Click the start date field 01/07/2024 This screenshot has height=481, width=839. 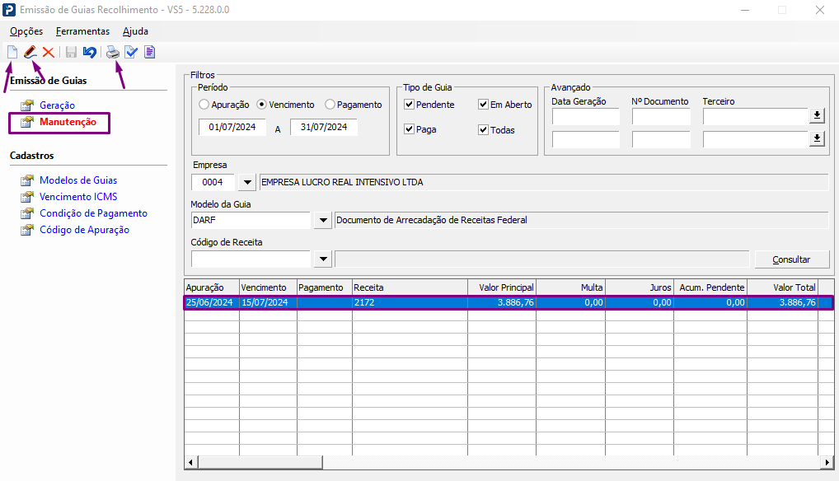tap(232, 127)
